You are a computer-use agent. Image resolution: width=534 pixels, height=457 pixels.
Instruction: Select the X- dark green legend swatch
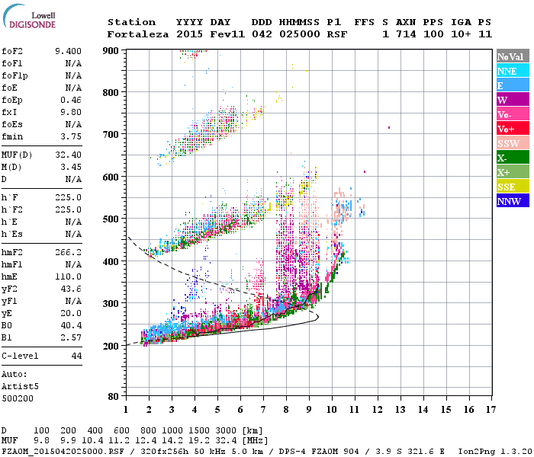click(513, 158)
